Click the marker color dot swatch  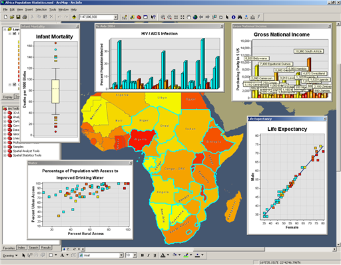point(197,255)
